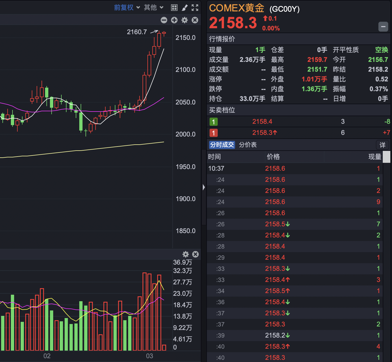The height and width of the screenshot is (362, 392).
Task: Select the drawing brush tool icon
Action: [185, 7]
